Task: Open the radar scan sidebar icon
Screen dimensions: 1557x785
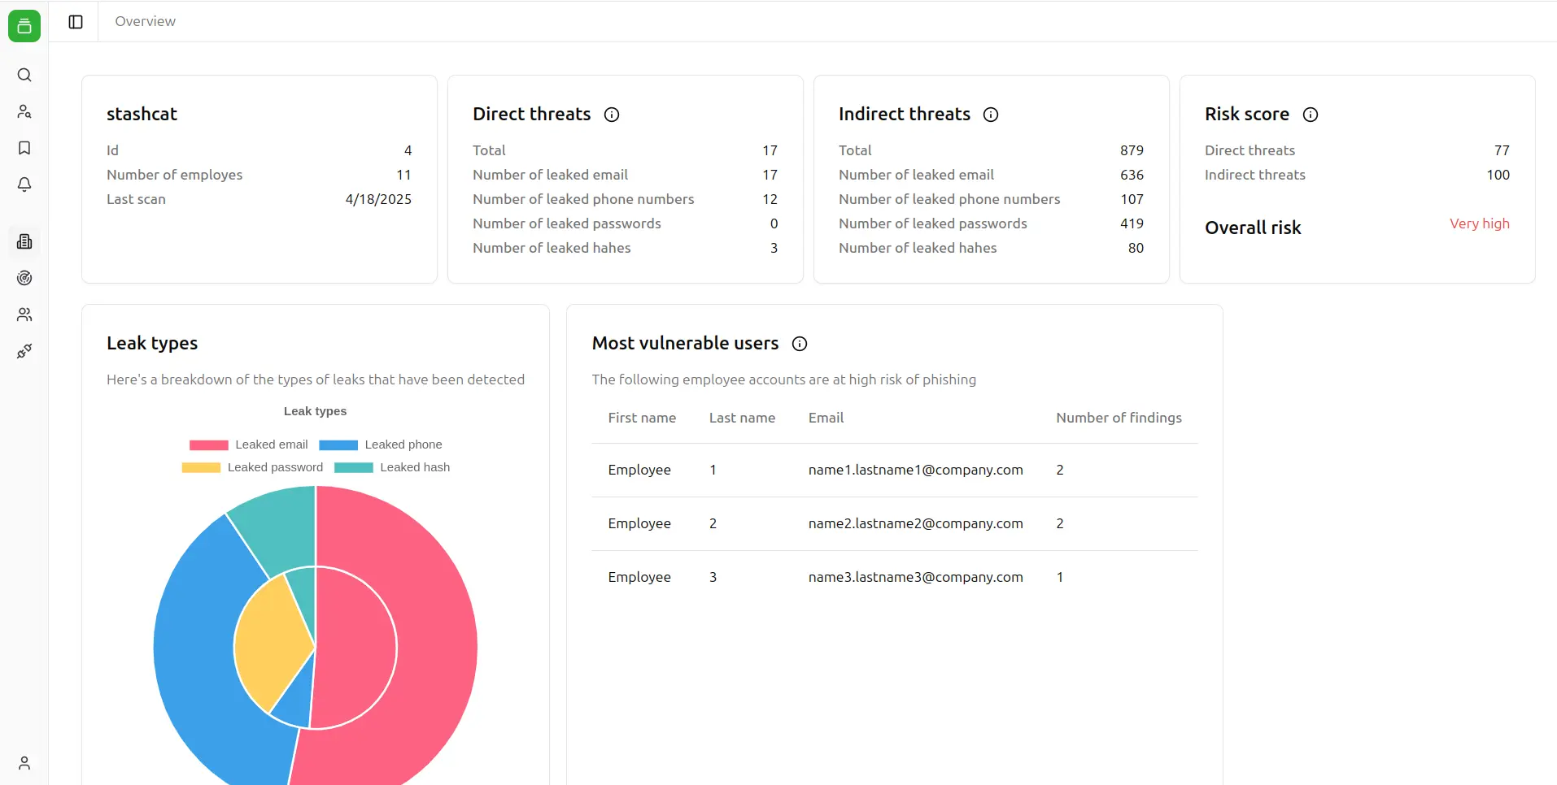Action: [24, 278]
